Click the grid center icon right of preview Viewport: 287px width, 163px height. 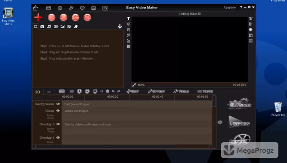[251, 30]
